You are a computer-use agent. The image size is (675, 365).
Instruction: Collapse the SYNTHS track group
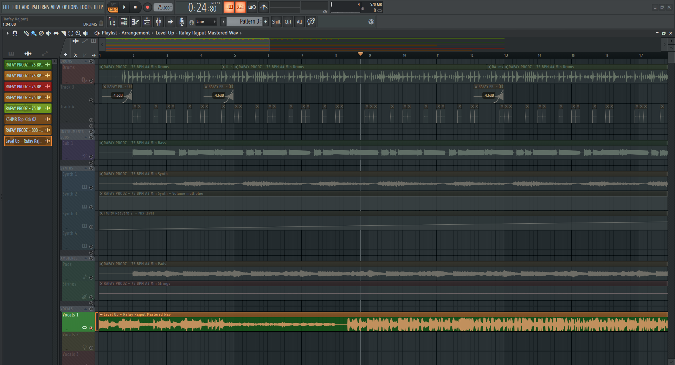click(86, 168)
